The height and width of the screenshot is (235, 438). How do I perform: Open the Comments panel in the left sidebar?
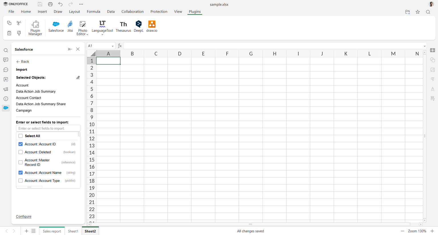pos(6,60)
